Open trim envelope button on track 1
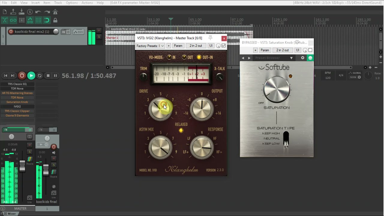Screen dimensions: 384x216 point(78,32)
